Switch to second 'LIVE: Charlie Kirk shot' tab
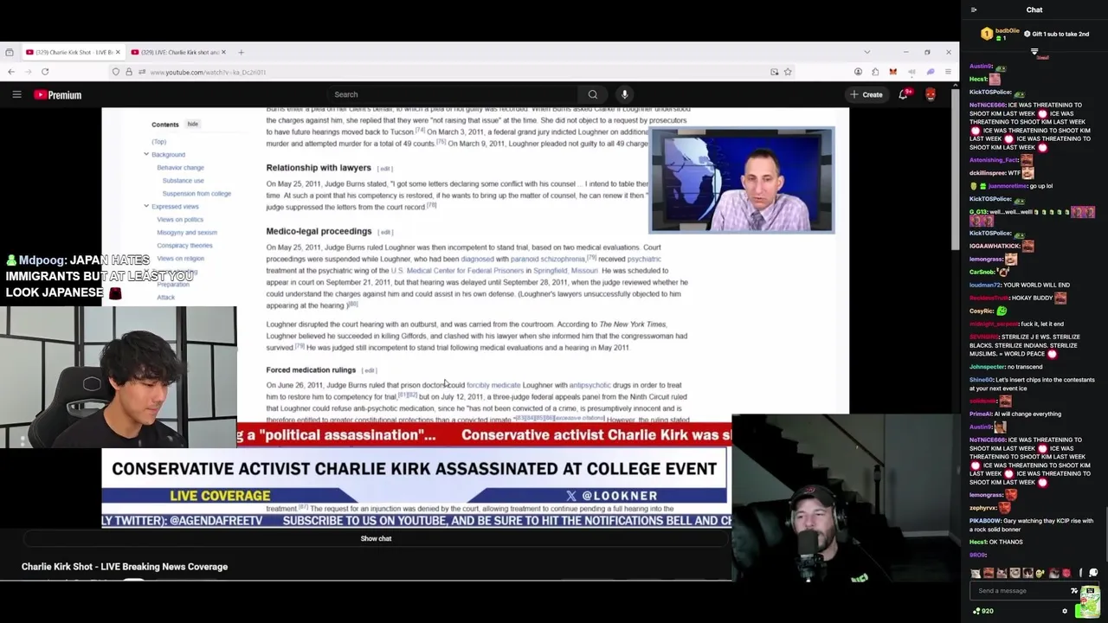The image size is (1108, 623). click(179, 52)
